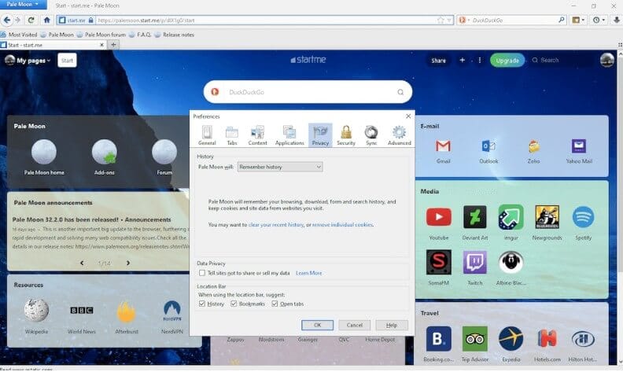623x372 pixels.
Task: Uncheck the Open tabs suggestion checkbox
Action: pos(275,304)
